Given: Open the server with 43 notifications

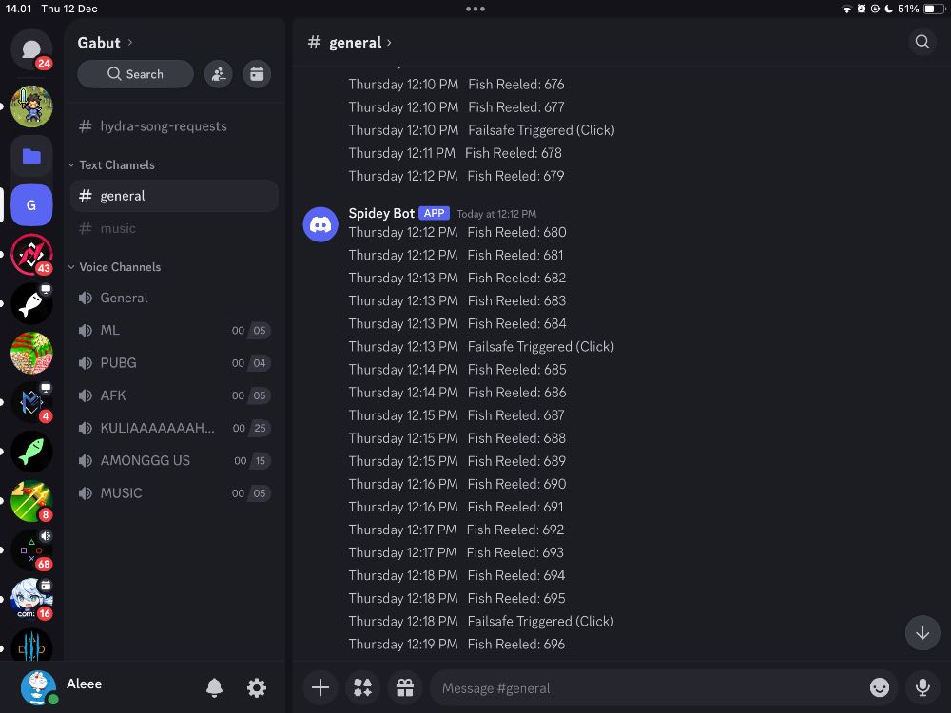Looking at the screenshot, I should pos(31,255).
